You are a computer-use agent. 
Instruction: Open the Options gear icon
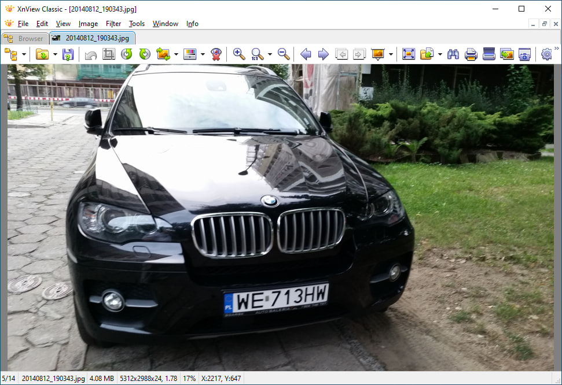click(x=546, y=54)
